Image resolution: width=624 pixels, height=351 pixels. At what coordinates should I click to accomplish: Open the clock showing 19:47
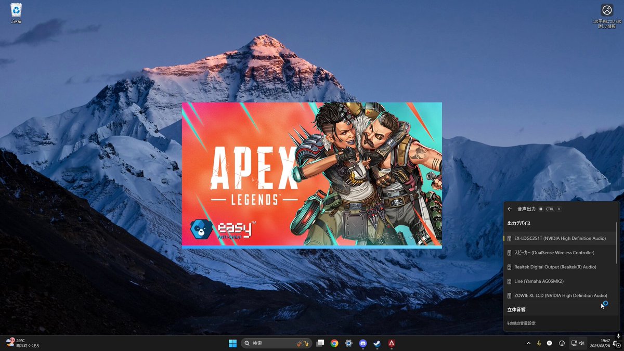tap(600, 343)
